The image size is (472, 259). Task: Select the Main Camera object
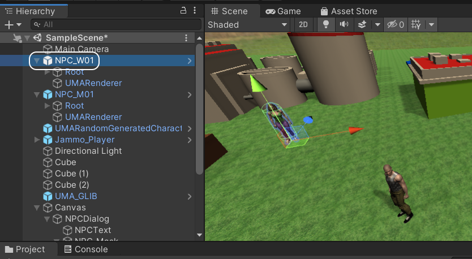point(81,49)
